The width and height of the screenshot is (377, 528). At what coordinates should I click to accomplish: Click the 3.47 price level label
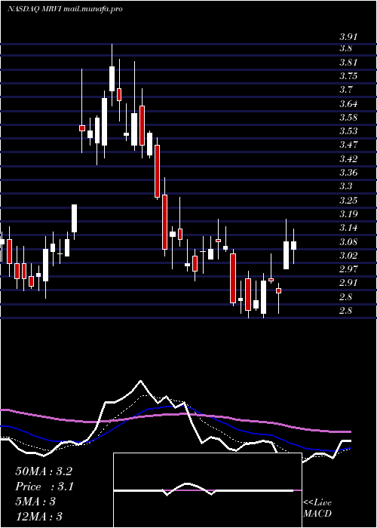coord(348,145)
